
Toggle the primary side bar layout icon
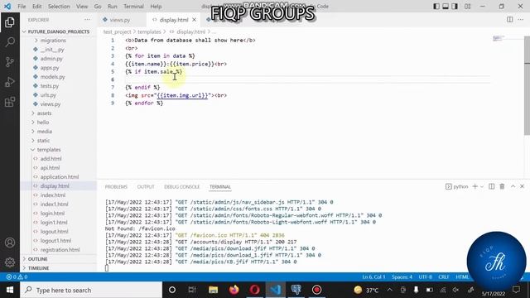436,6
